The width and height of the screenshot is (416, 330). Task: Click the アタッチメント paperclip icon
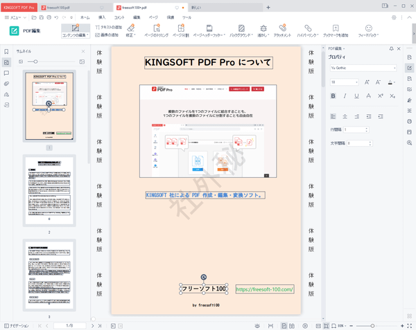pyautogui.click(x=283, y=28)
